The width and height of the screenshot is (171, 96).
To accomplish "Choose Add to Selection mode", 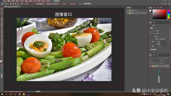I will pos(13,4).
